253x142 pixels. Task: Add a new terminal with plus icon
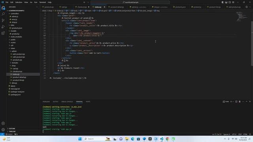(231, 102)
